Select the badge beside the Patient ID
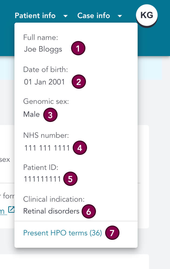The width and height of the screenshot is (170, 269). click(70, 179)
